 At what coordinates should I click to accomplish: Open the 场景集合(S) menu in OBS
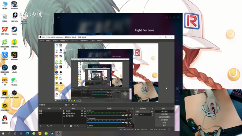click(84, 41)
